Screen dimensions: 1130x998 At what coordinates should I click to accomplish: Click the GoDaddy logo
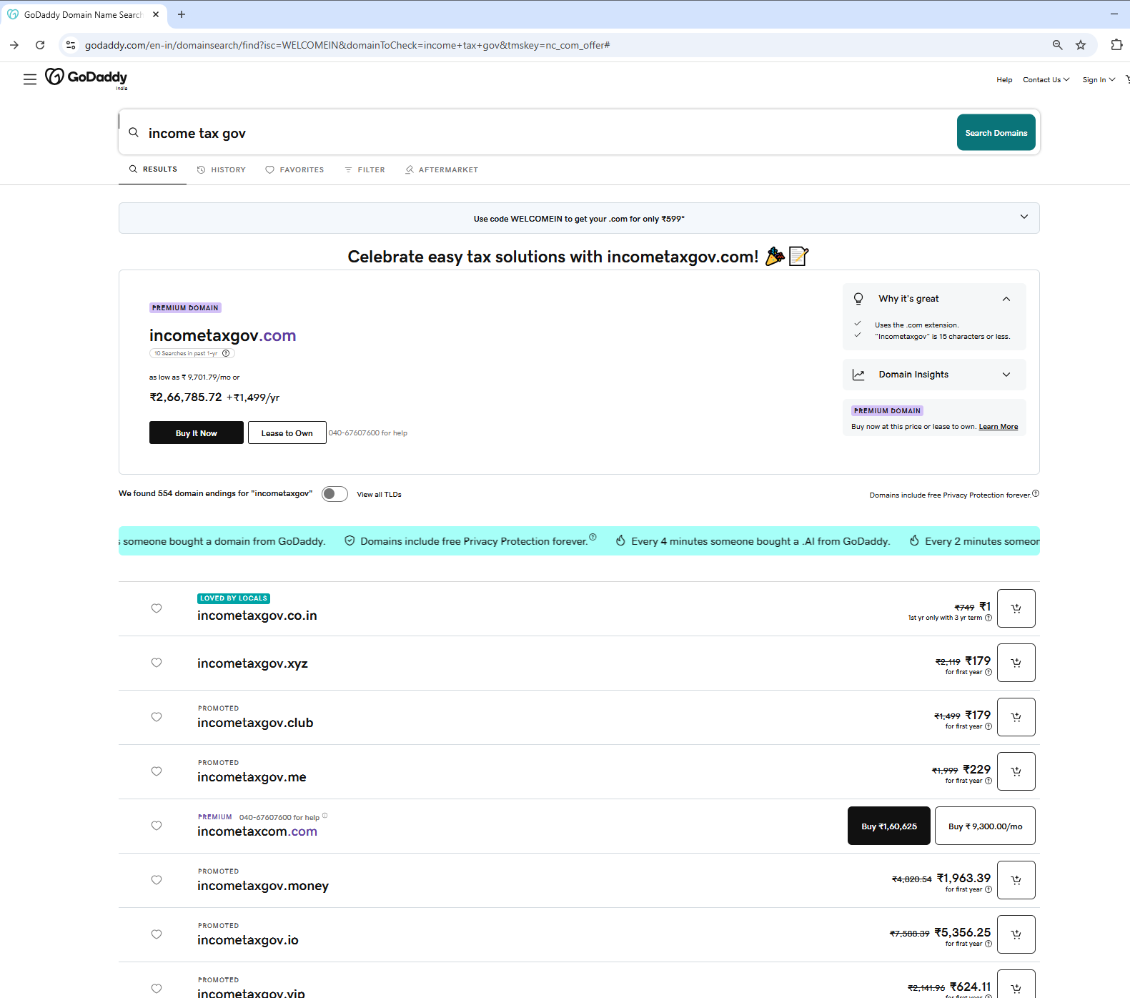86,77
